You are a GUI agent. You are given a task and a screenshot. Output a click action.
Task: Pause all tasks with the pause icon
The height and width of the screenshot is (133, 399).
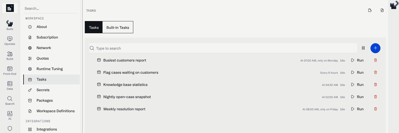pyautogui.click(x=363, y=48)
